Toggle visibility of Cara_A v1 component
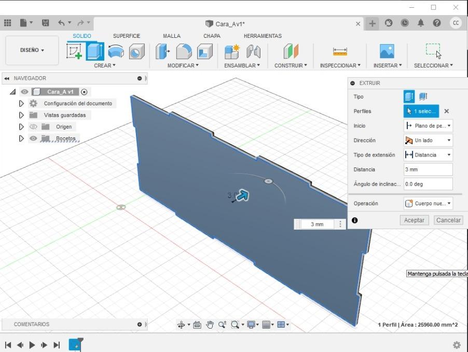This screenshot has height=352, width=468. click(x=24, y=92)
